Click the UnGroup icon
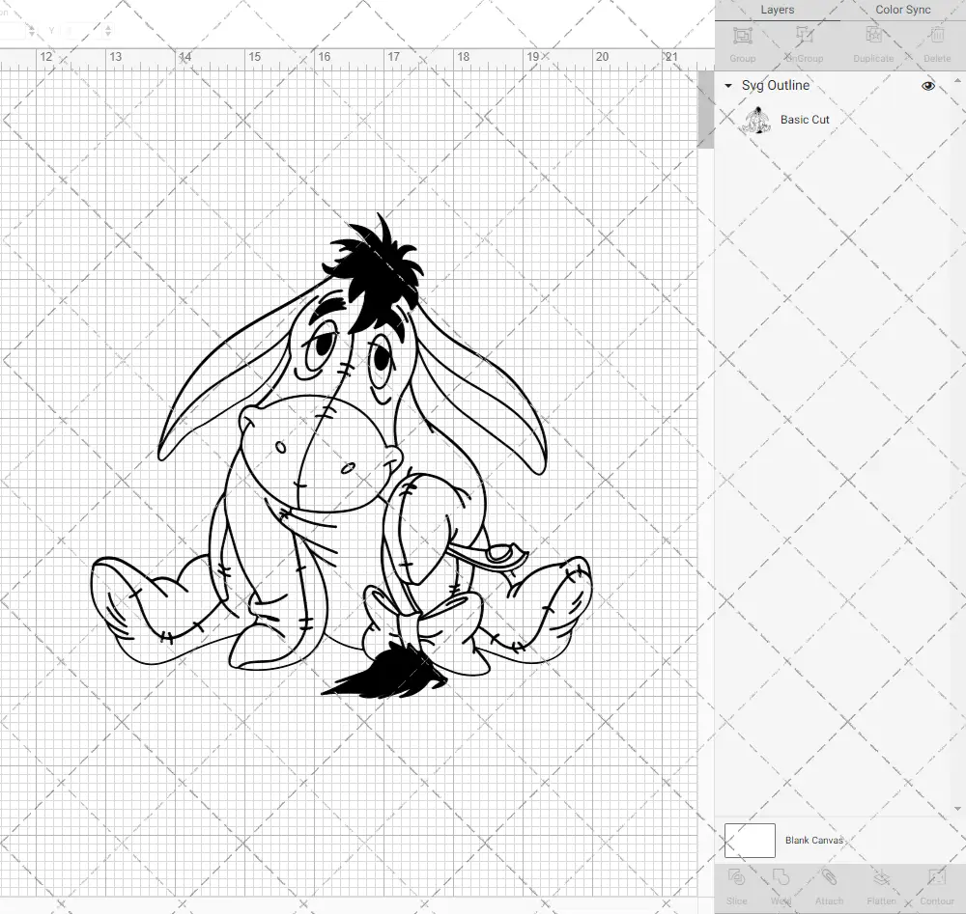Viewport: 966px width, 914px height. (x=804, y=36)
